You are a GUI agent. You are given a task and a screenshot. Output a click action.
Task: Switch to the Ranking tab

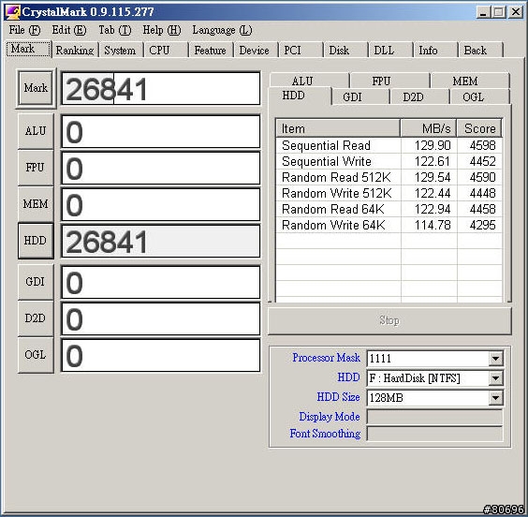(x=75, y=51)
